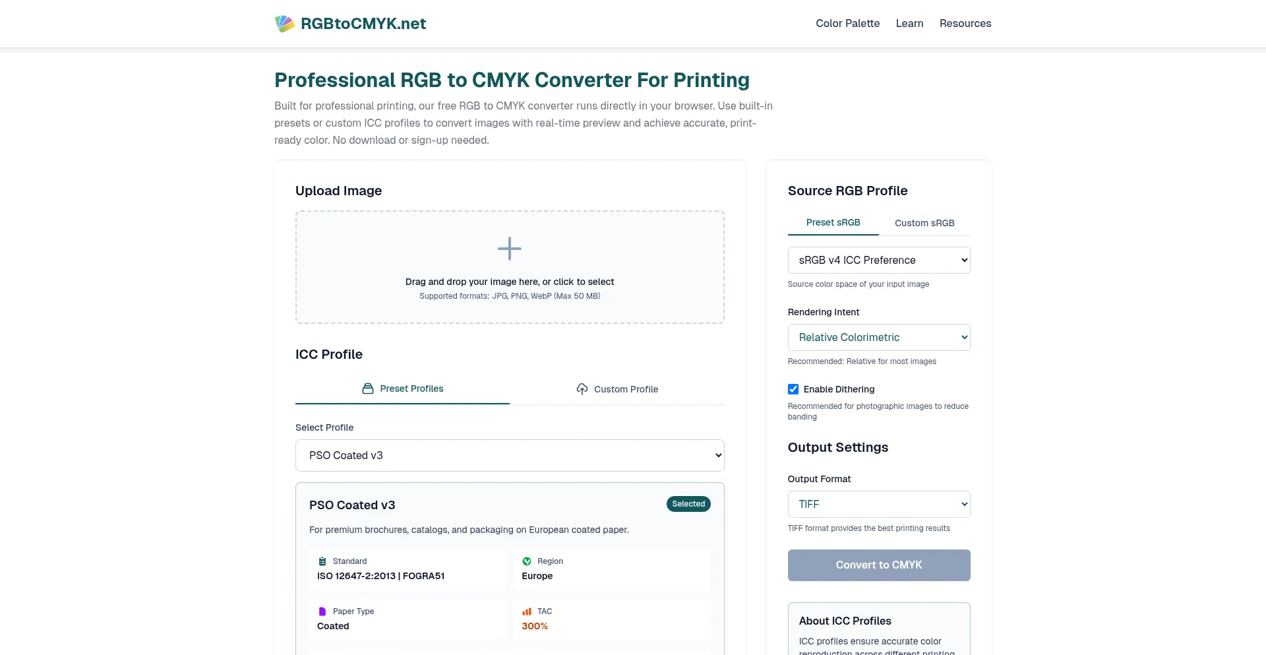Open the sRGB v4 ICC Preference dropdown

pos(878,261)
